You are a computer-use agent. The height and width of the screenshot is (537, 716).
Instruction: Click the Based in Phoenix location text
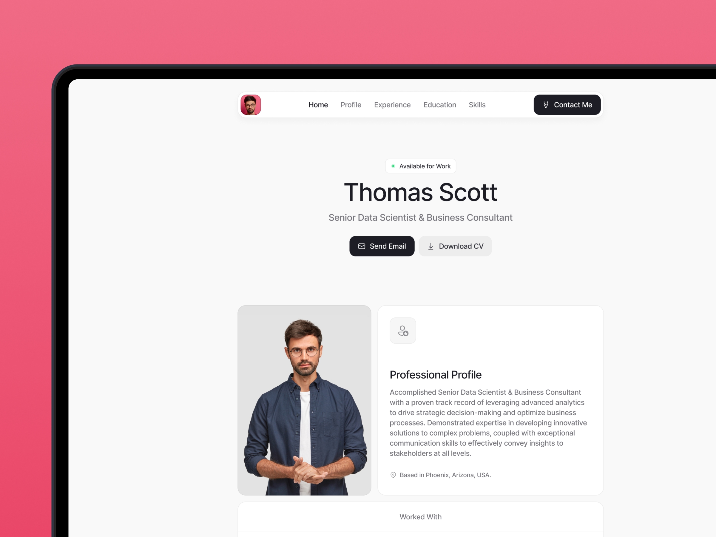pyautogui.click(x=446, y=475)
